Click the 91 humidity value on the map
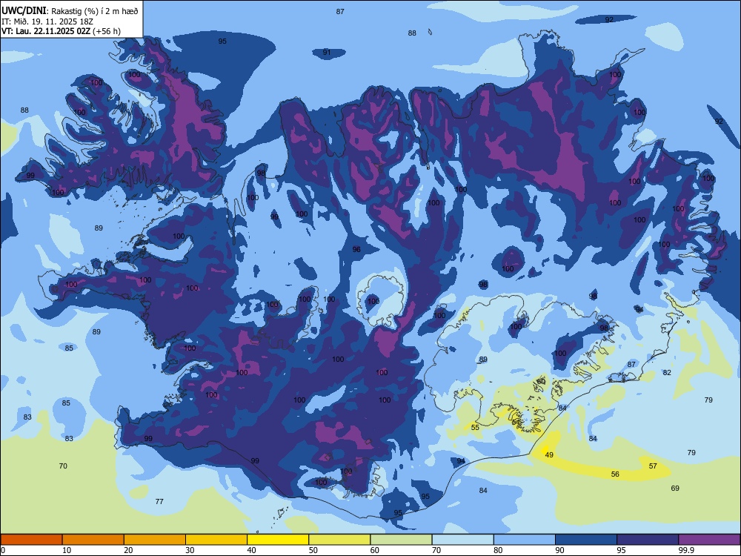The height and width of the screenshot is (556, 741). 327,52
